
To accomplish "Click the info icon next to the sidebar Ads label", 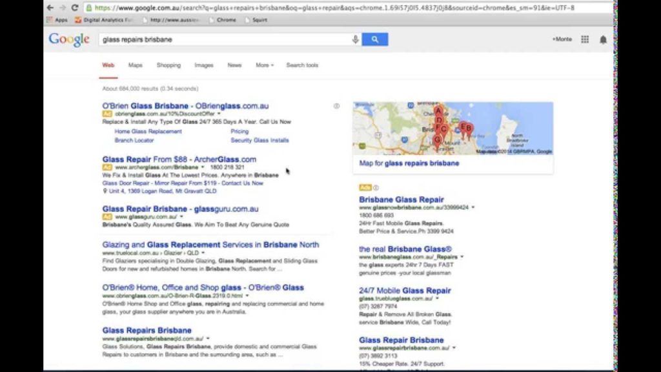I will (x=376, y=188).
